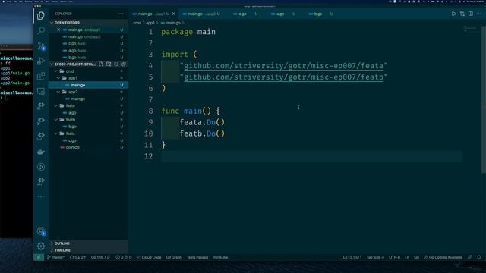This screenshot has height=273, width=486.
Task: Open a.go under feata folder
Action: [x=72, y=113]
